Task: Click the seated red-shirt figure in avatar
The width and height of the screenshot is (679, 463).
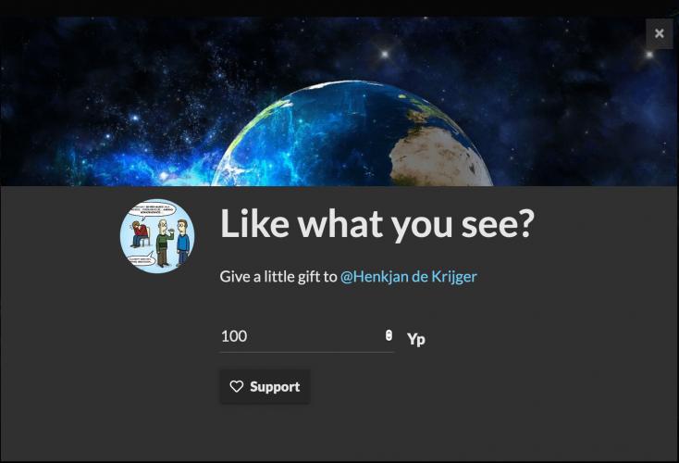Action: pyautogui.click(x=140, y=234)
